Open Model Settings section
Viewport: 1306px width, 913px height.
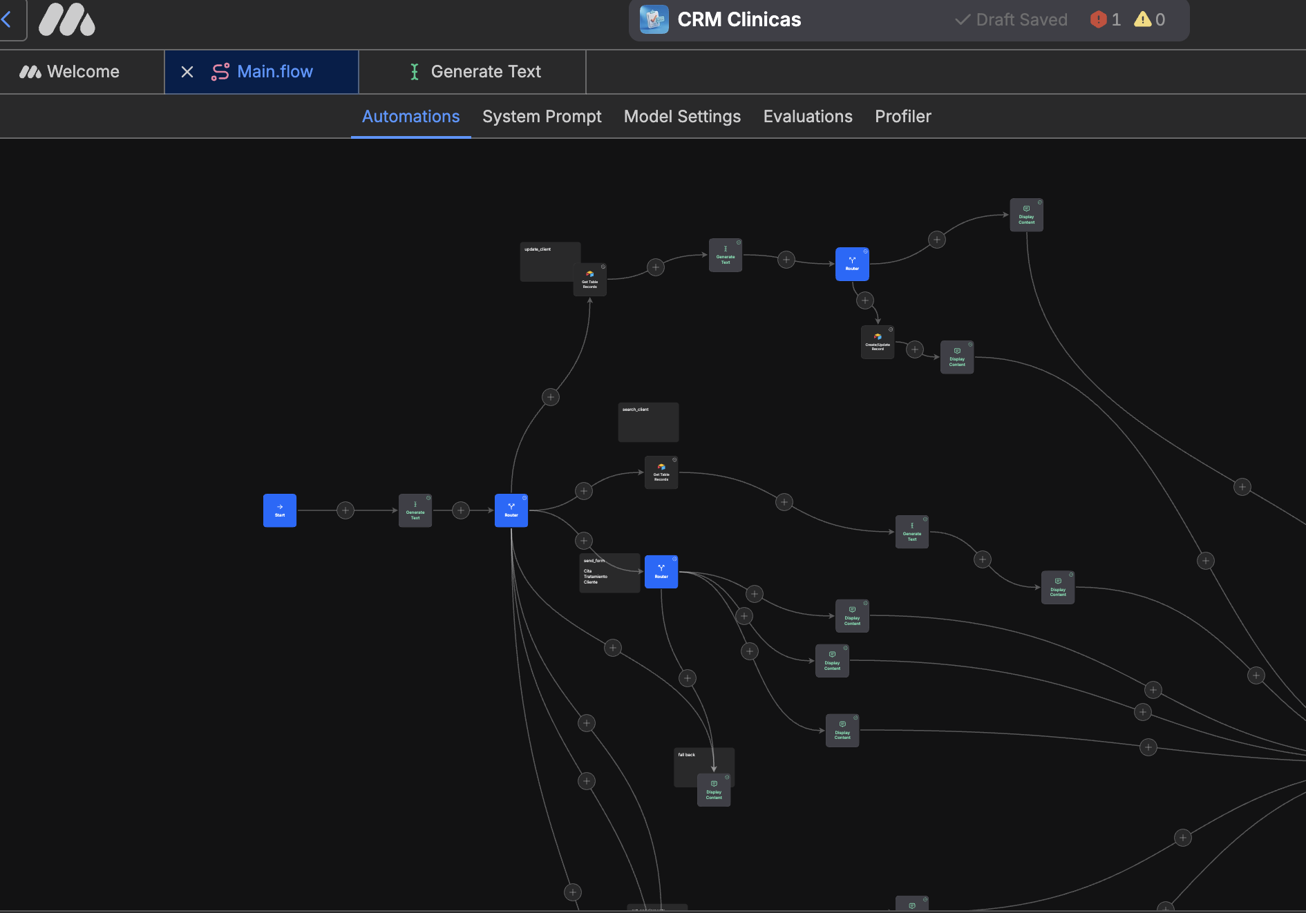(682, 117)
